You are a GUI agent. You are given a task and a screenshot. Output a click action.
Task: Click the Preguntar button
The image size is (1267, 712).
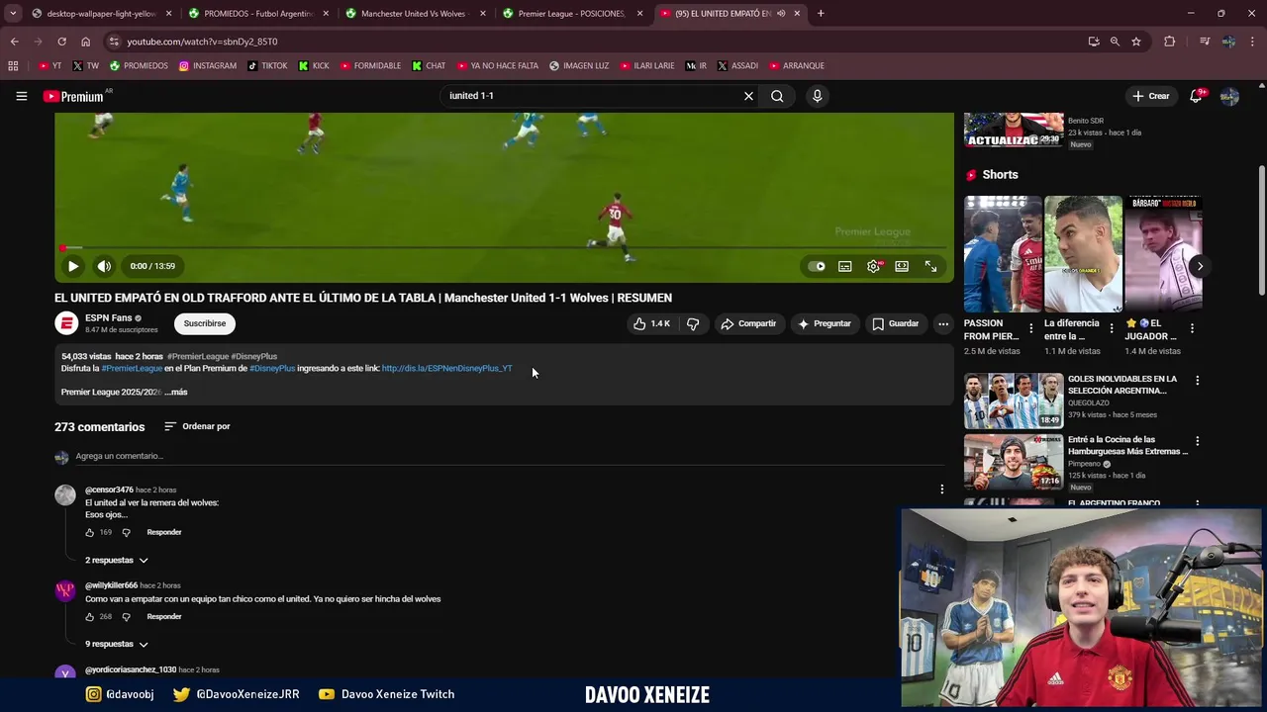click(x=825, y=323)
